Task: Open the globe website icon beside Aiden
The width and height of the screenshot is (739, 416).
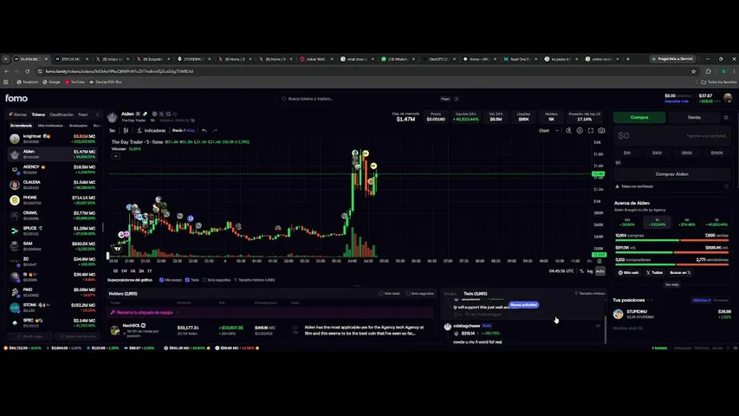Action: coord(154,114)
